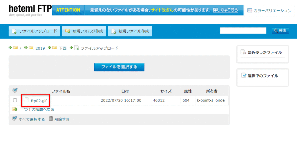
Task: Open the カラーバリエーション color variation option
Action: [269, 11]
